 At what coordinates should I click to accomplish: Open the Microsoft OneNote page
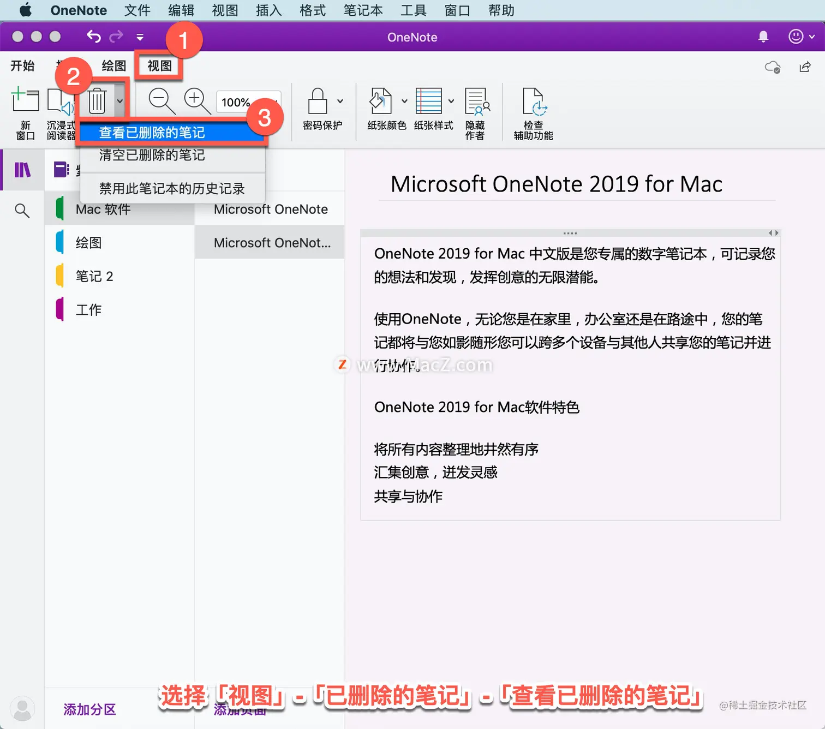tap(270, 209)
